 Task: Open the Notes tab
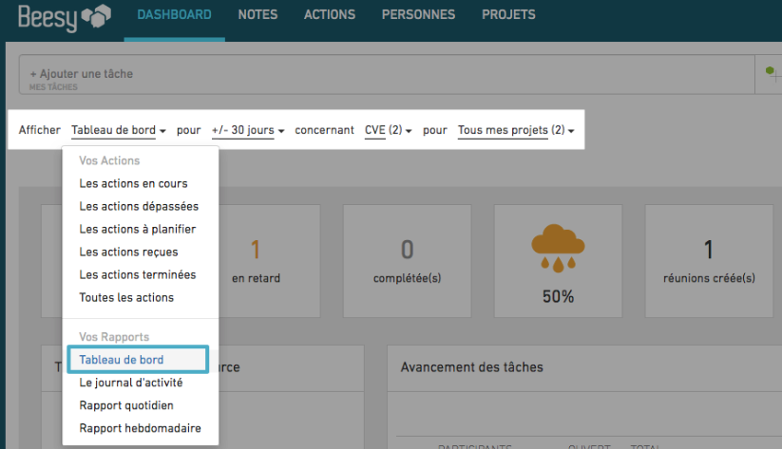pos(257,15)
